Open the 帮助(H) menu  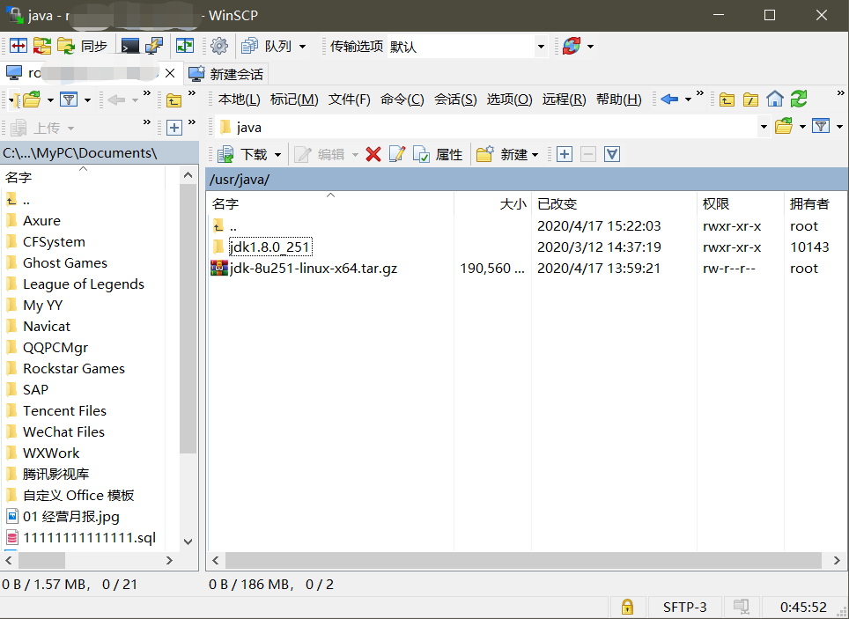tap(619, 99)
